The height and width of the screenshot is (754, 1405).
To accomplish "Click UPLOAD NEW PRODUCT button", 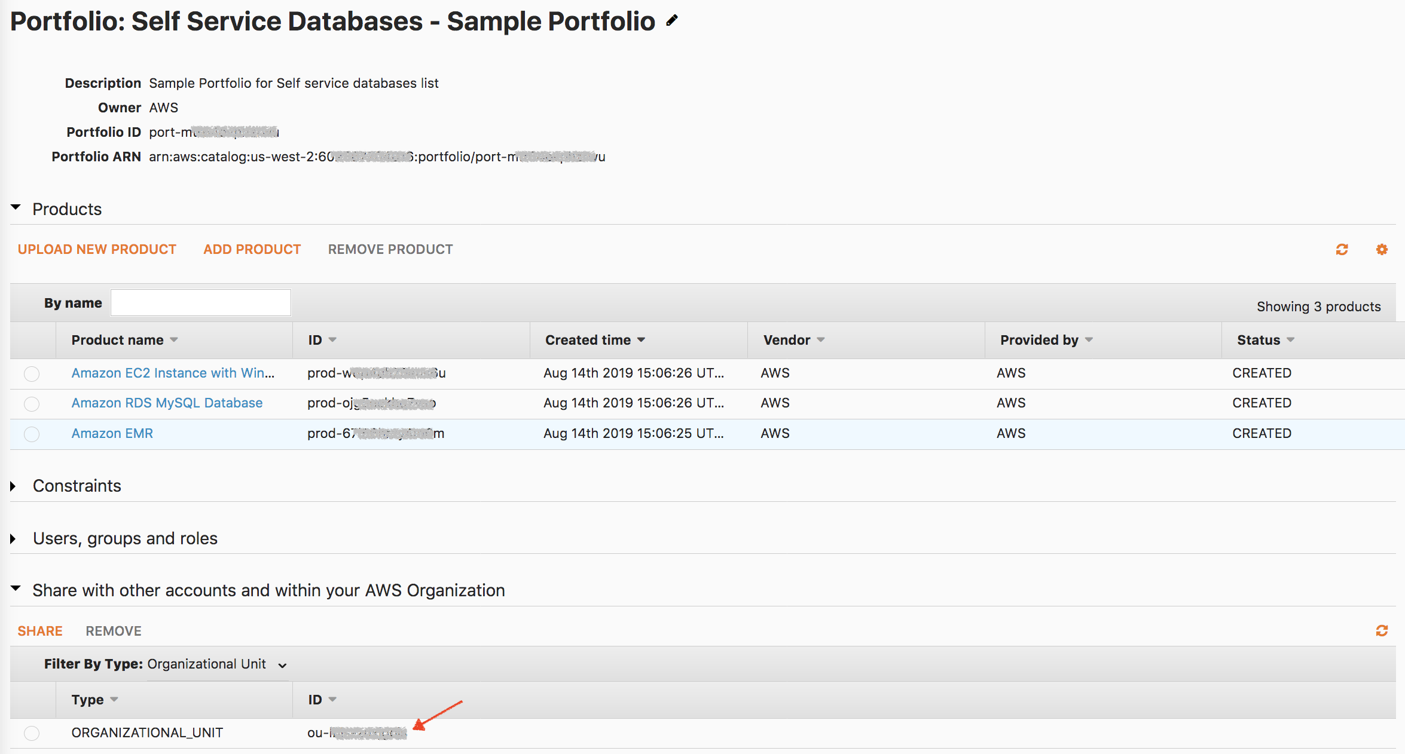I will point(96,249).
